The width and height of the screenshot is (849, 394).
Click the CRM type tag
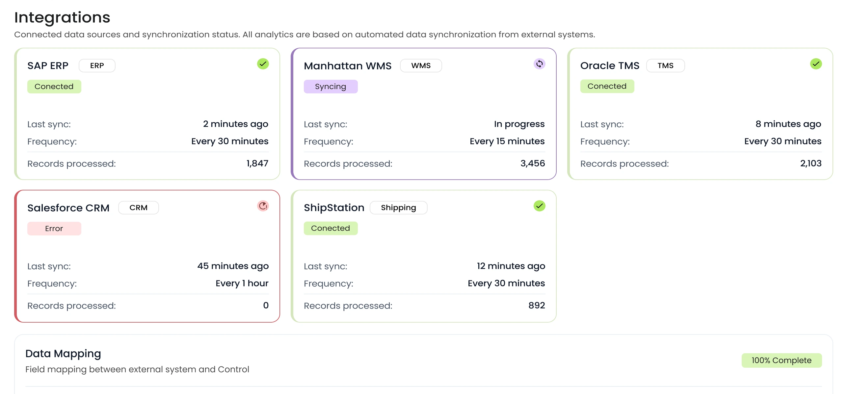tap(138, 208)
